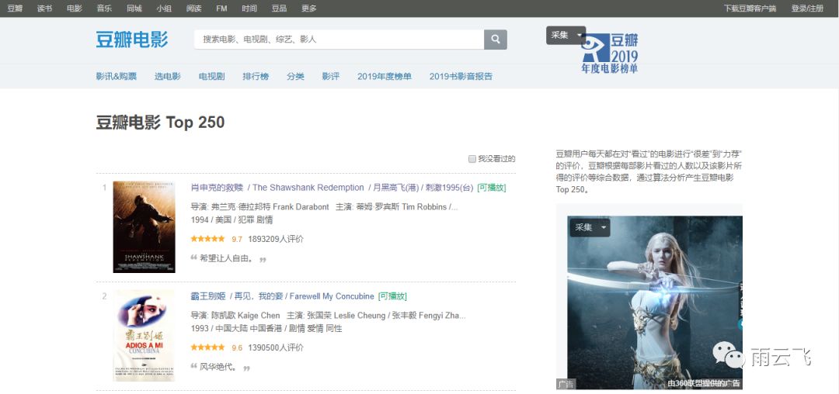Image resolution: width=839 pixels, height=394 pixels.
Task: Click 1994 / 美国 / 犯罪 剧情 info line
Action: 232,220
